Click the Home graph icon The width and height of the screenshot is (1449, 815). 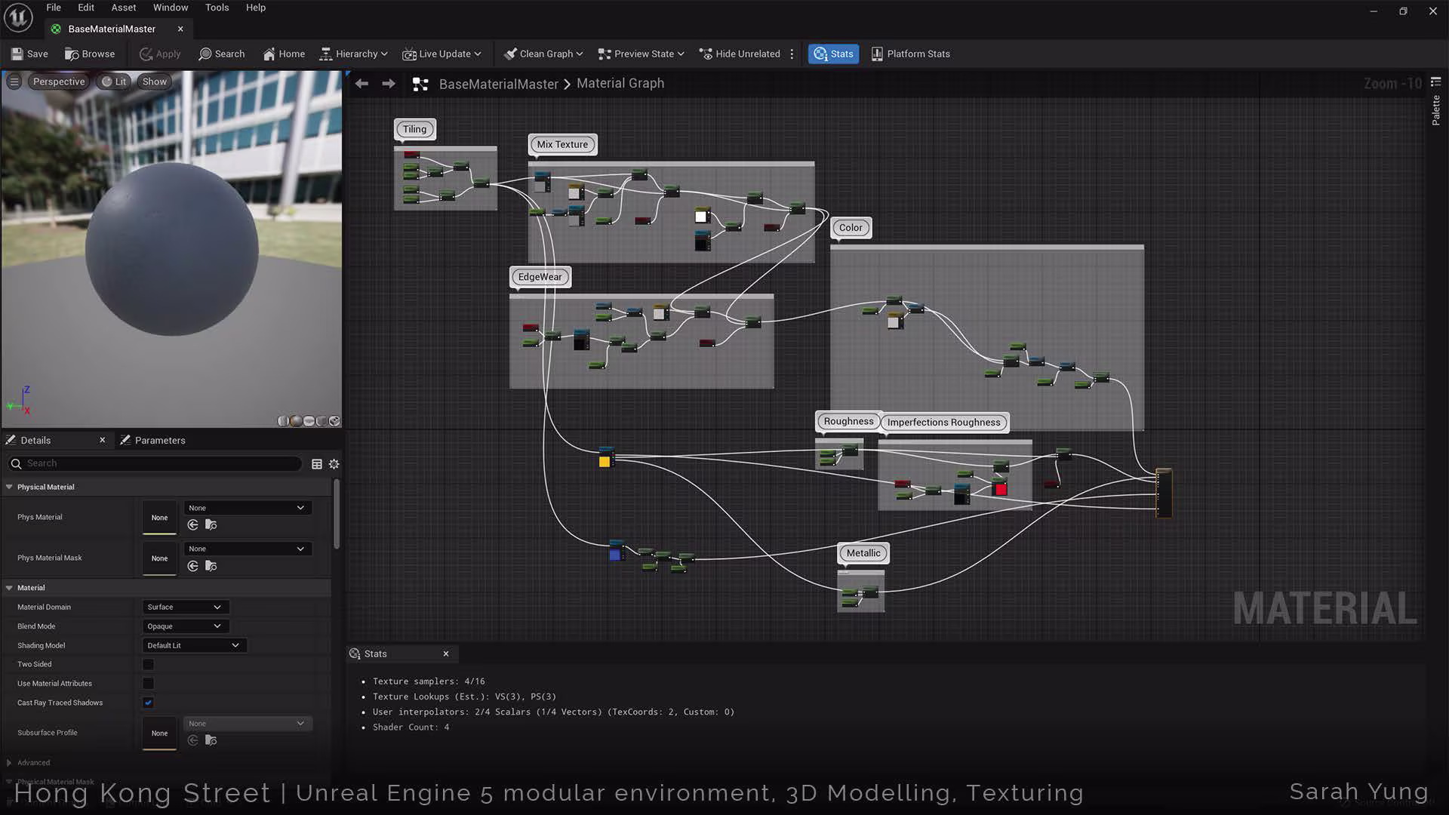click(269, 54)
